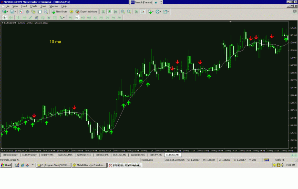Set timeframe to H1
298x189 pixels.
click(x=95, y=18)
